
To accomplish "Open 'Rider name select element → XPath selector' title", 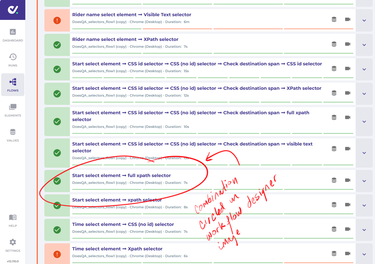I will coord(125,40).
